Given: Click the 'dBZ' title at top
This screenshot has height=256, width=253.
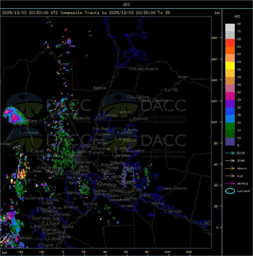Looking at the screenshot, I should 126,4.
